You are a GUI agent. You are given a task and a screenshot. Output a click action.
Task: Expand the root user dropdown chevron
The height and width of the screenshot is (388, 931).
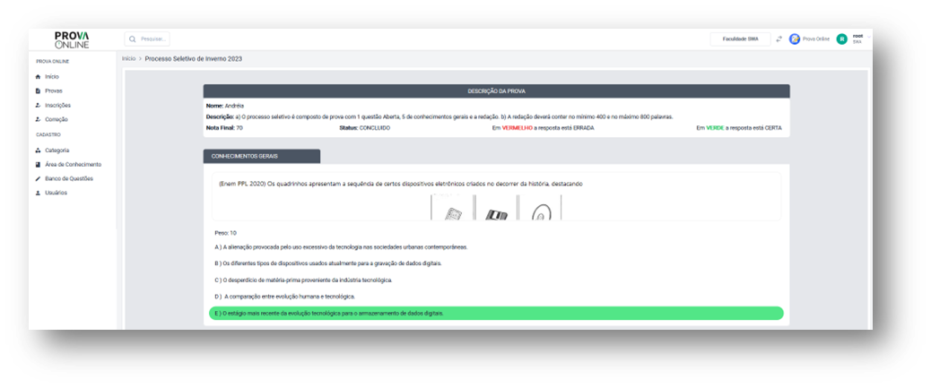pyautogui.click(x=868, y=37)
